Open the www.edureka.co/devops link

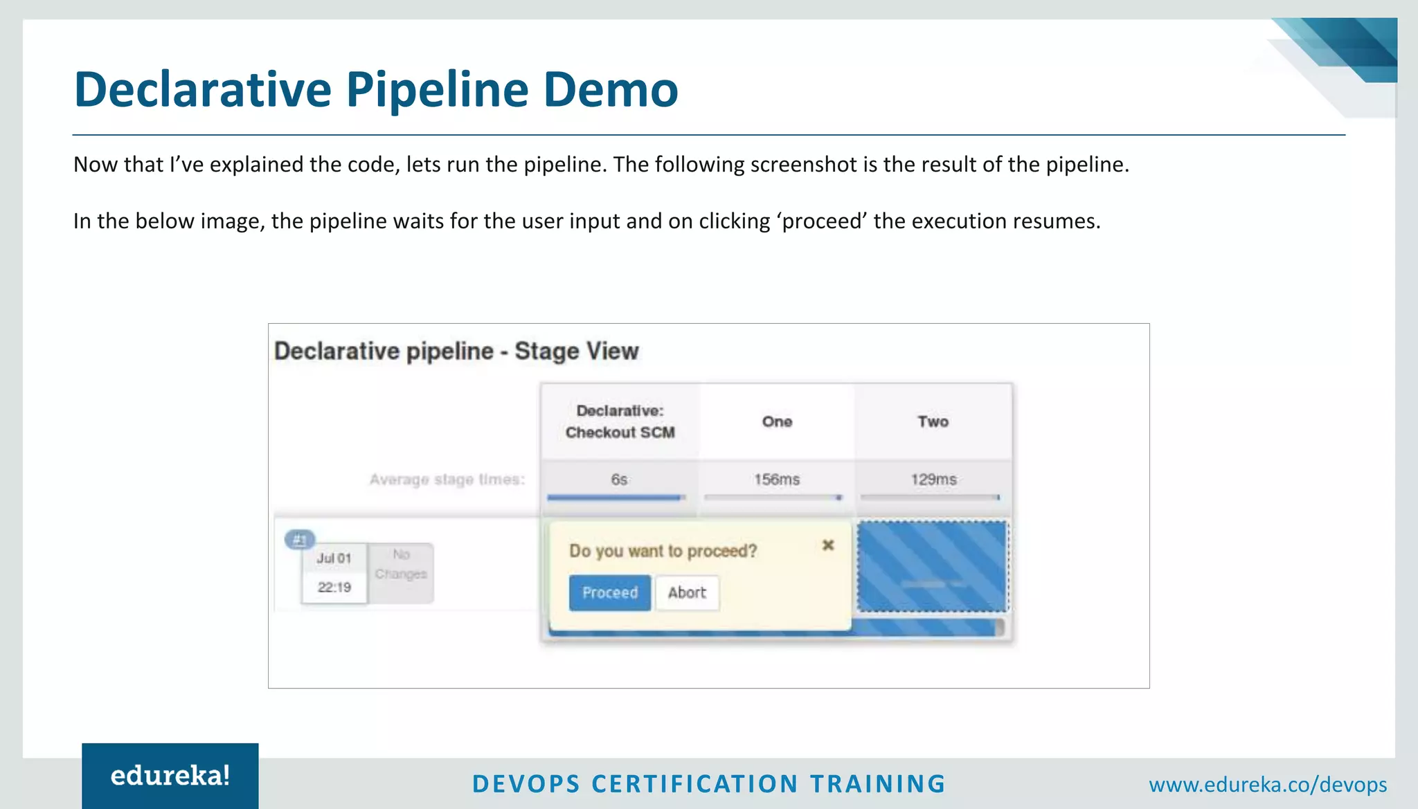click(x=1268, y=785)
